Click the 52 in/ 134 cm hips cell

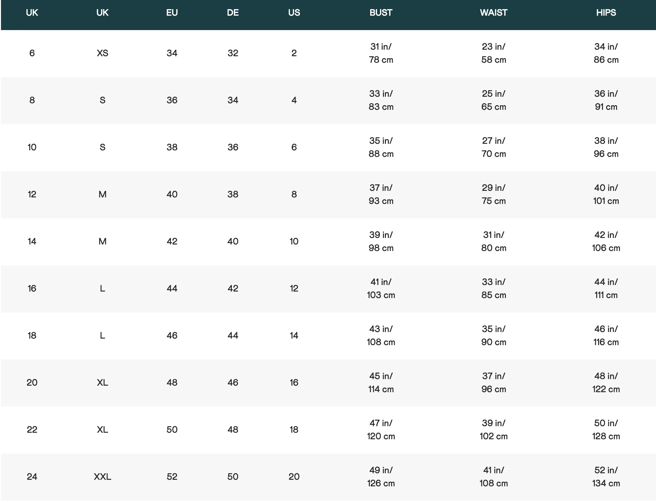coord(606,477)
